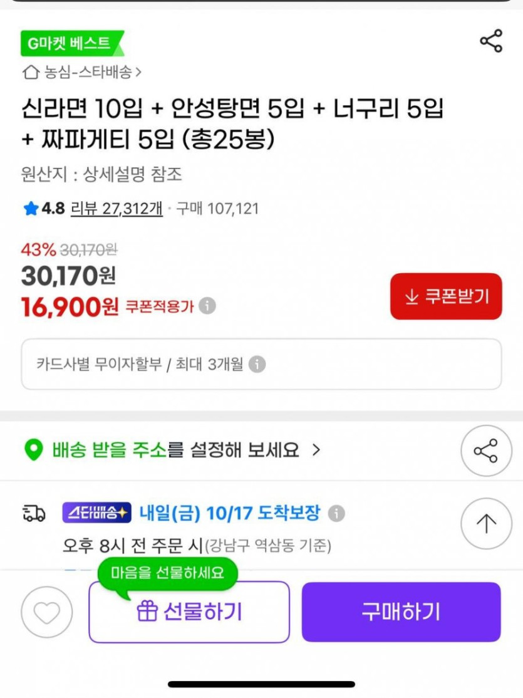The height and width of the screenshot is (698, 523).
Task: Tap the blue star rating icon
Action: tap(31, 209)
